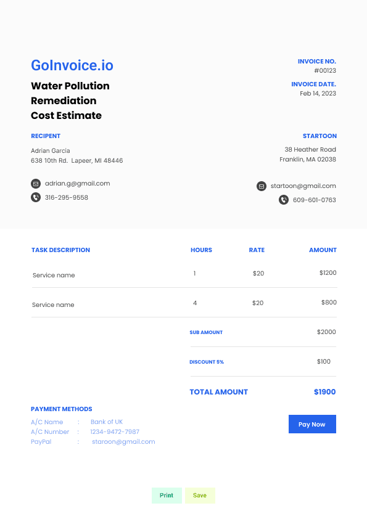Screen dimensions: 367x519
Task: Click the Startoon phone icon
Action: pyautogui.click(x=284, y=200)
